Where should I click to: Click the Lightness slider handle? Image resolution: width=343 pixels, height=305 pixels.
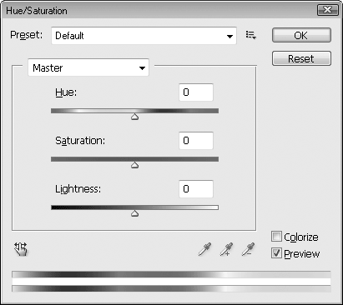tap(135, 213)
